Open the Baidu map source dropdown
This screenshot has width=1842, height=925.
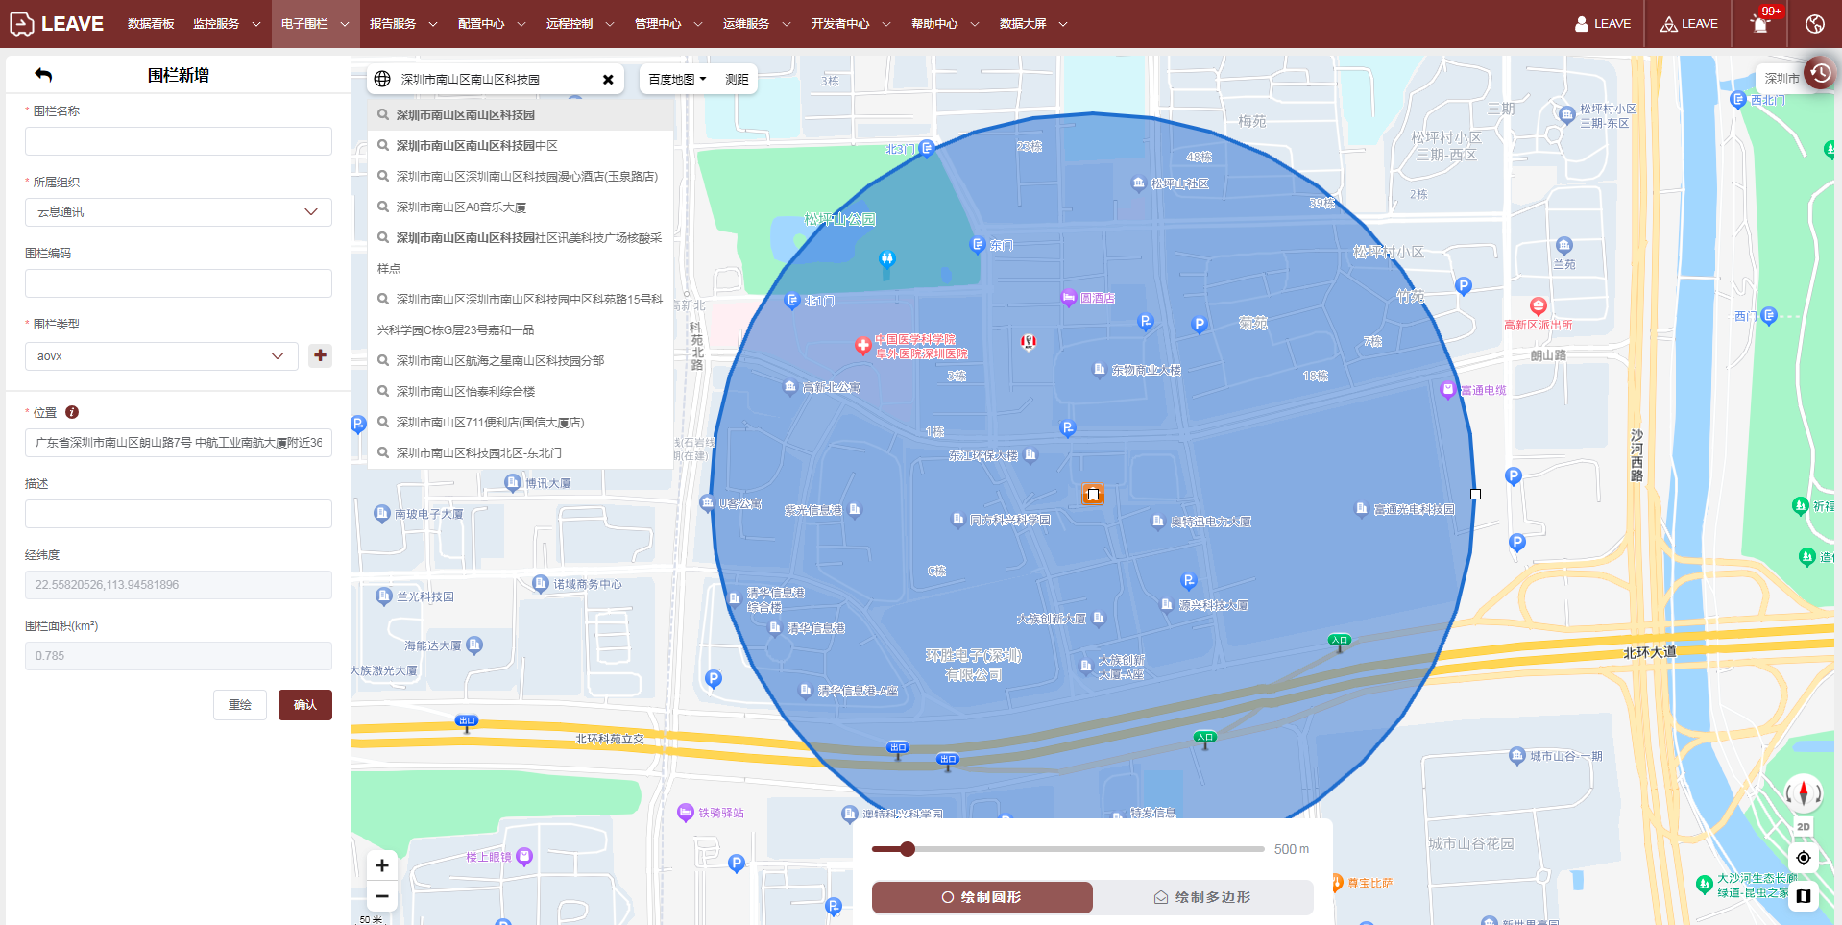tap(677, 80)
